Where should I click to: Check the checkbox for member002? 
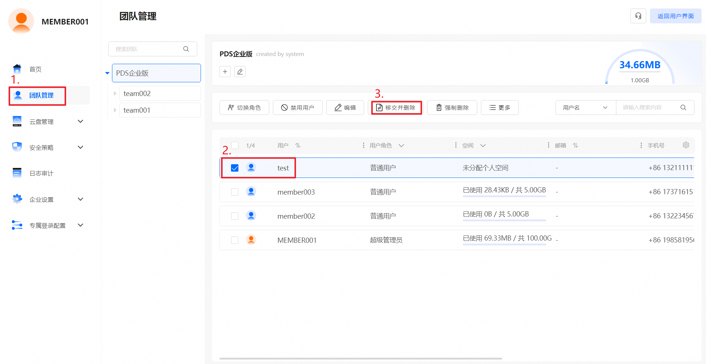click(x=235, y=216)
